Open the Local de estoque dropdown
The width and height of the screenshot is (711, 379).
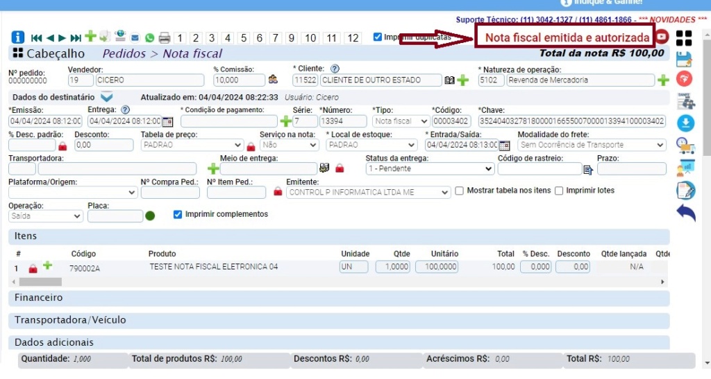coord(371,146)
